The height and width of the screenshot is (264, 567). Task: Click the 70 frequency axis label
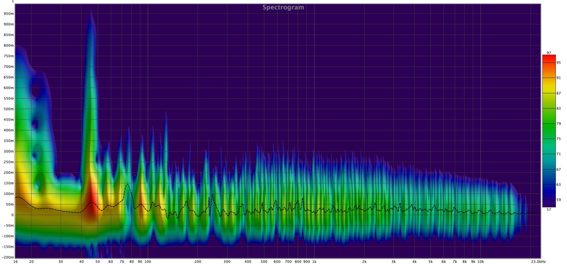(122, 261)
